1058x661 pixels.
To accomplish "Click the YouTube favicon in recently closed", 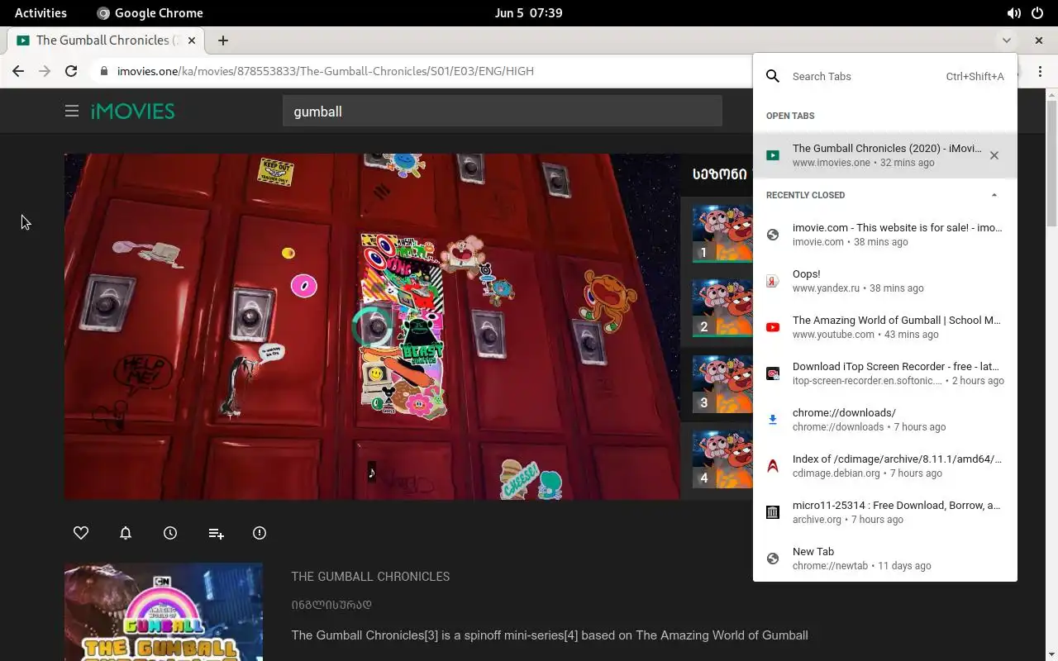I will (773, 327).
